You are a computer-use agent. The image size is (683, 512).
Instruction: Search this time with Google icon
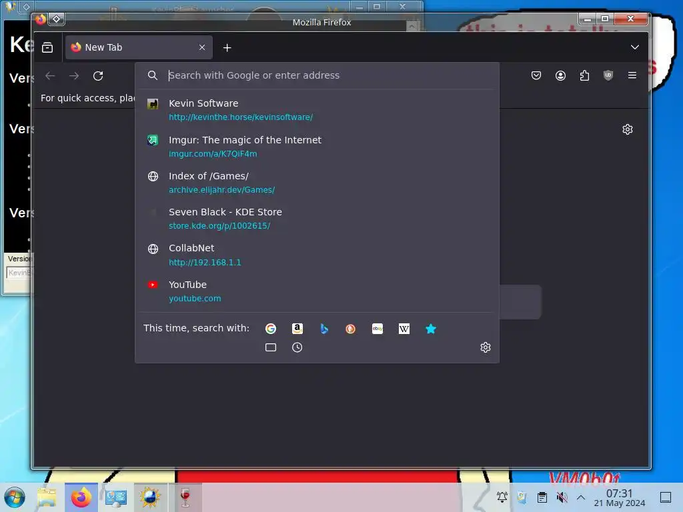(271, 329)
